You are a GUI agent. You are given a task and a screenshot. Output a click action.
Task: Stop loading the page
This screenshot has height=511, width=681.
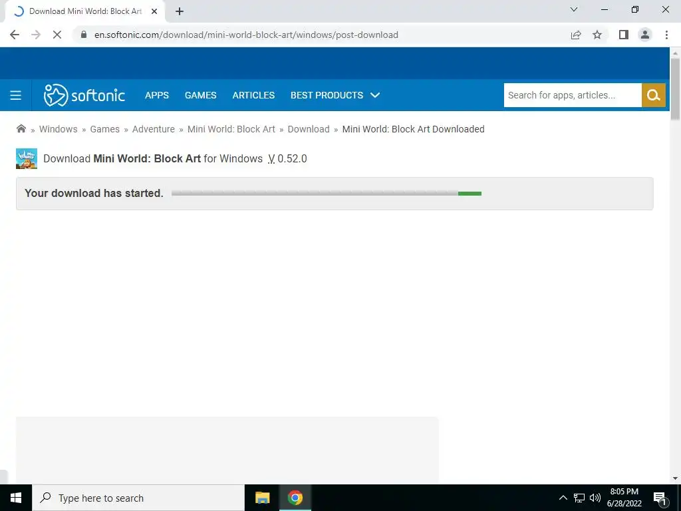point(57,35)
